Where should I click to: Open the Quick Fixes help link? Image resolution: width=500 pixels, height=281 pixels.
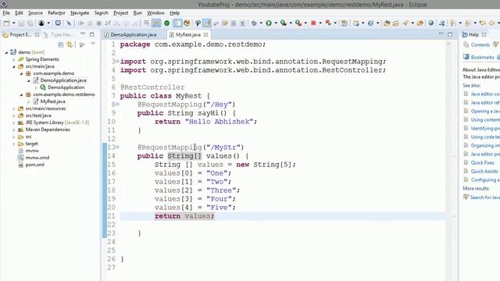coord(483,162)
